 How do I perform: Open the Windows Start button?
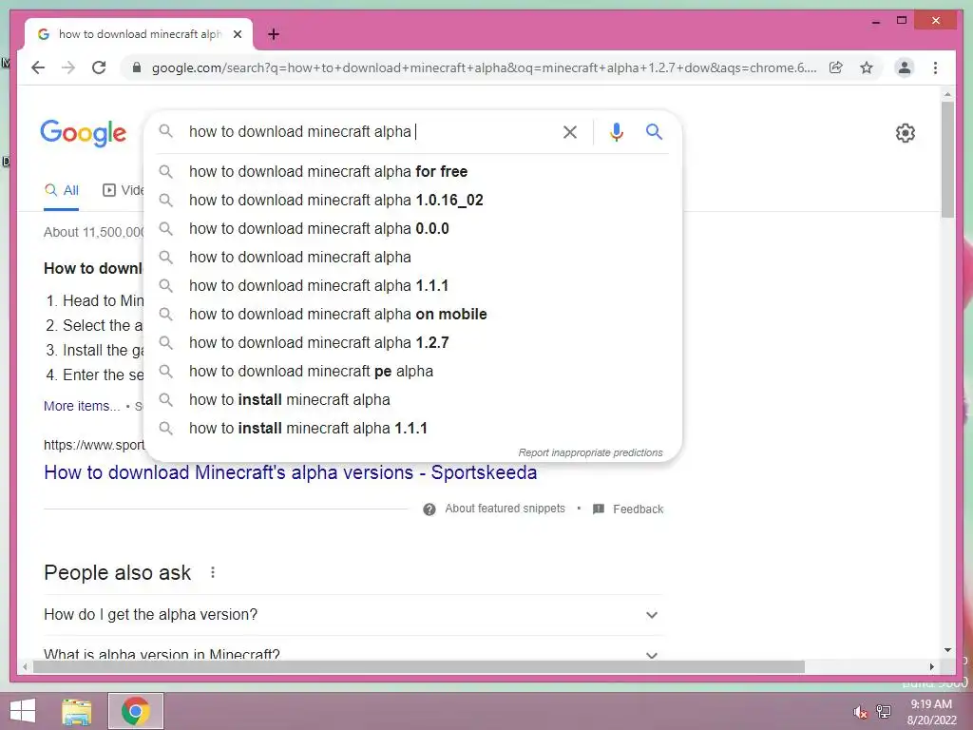(23, 711)
